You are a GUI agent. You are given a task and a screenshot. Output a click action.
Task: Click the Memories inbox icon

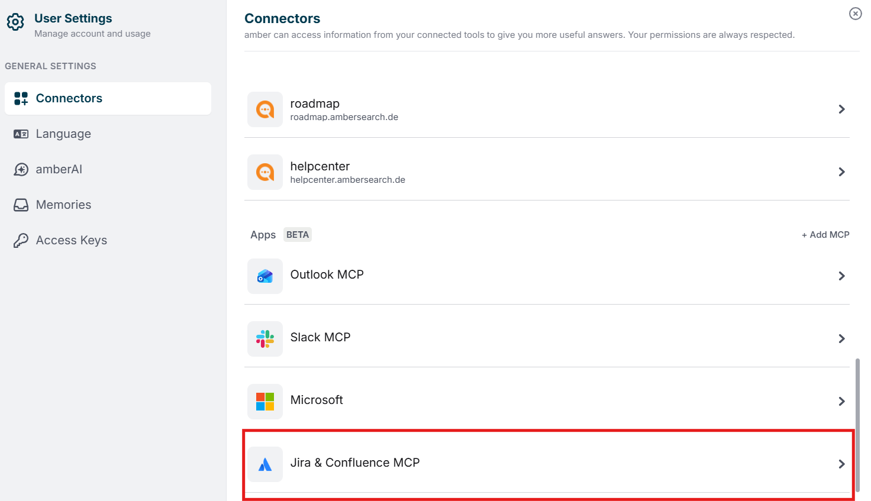pos(21,205)
